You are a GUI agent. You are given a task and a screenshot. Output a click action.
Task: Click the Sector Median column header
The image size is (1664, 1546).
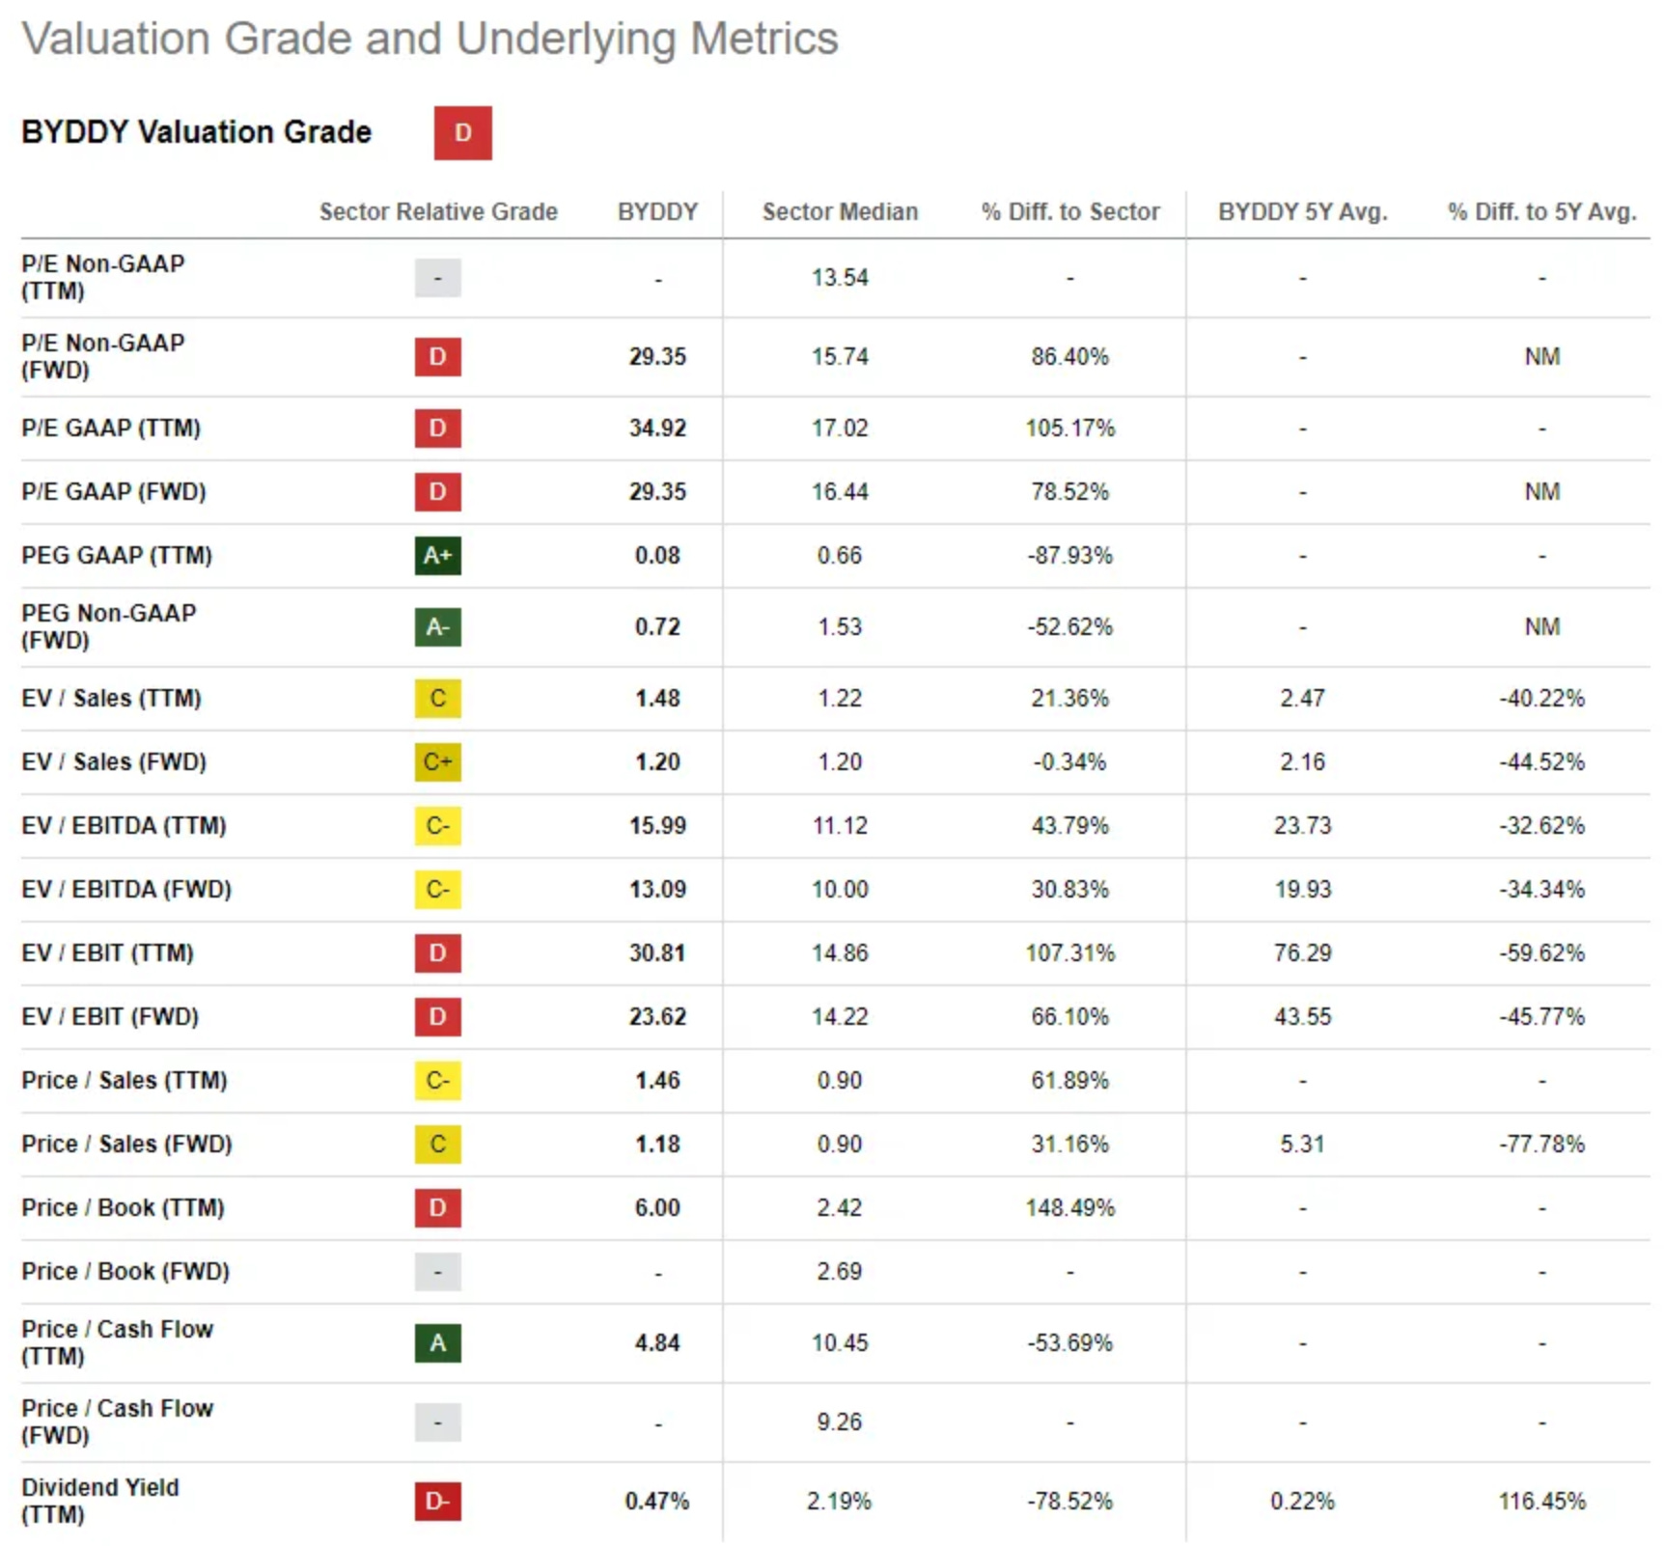click(x=840, y=212)
